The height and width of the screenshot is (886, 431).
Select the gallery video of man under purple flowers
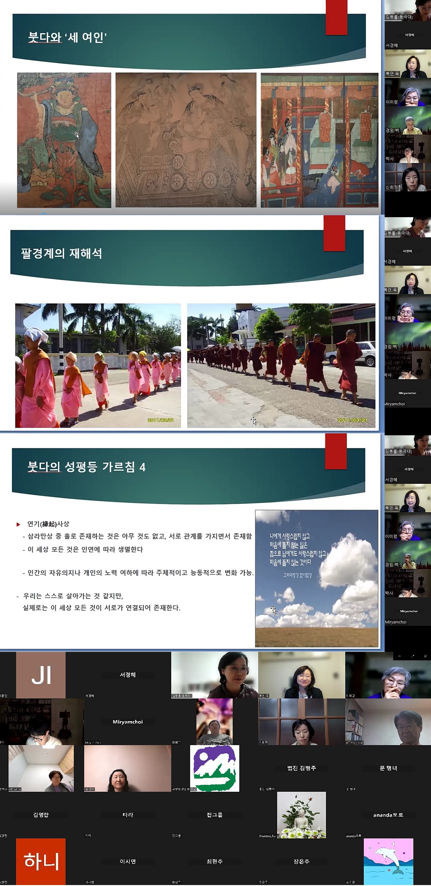(215, 721)
